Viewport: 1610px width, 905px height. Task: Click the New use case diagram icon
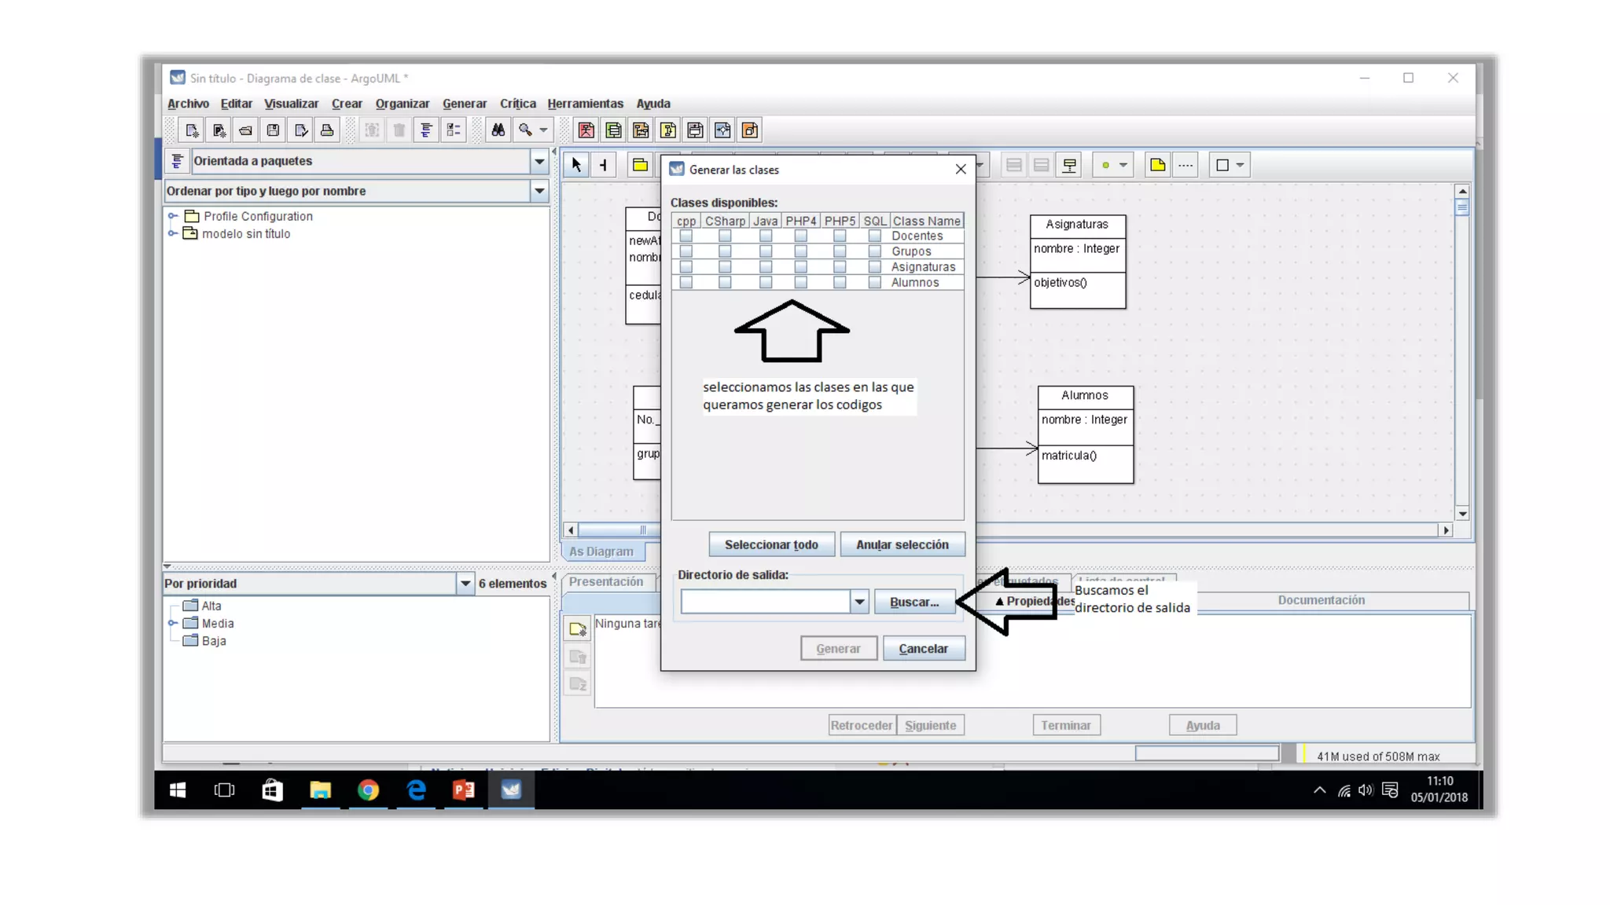tap(586, 130)
